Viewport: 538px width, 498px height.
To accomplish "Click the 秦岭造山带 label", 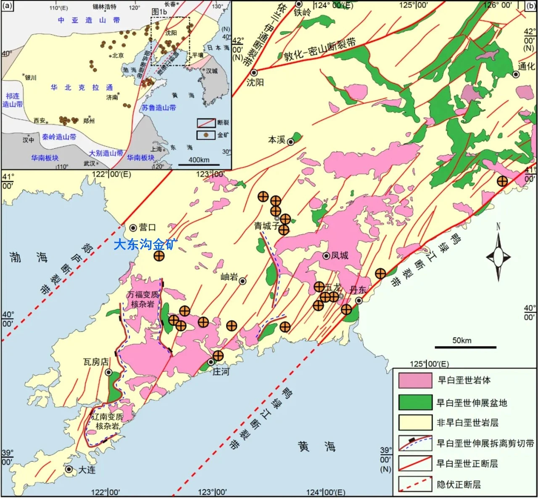I will (59, 136).
